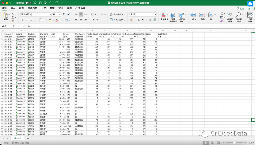The width and height of the screenshot is (255, 145).
Task: Open 条件格式 conditional formatting
Action: pos(164,17)
